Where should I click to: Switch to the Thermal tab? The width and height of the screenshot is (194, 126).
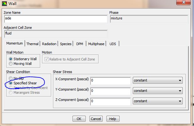32,44
